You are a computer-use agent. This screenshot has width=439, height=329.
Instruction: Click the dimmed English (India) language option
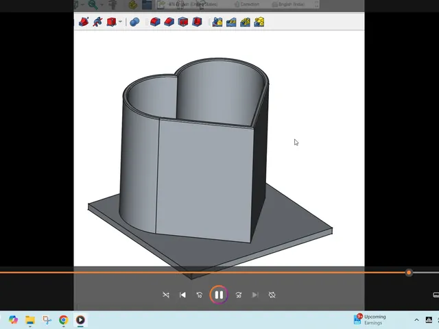pyautogui.click(x=288, y=4)
